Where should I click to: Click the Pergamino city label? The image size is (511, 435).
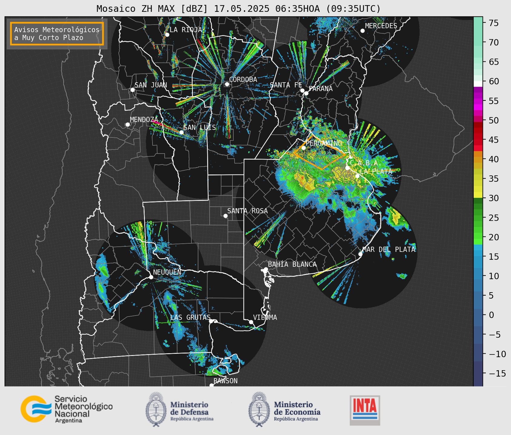pos(324,143)
